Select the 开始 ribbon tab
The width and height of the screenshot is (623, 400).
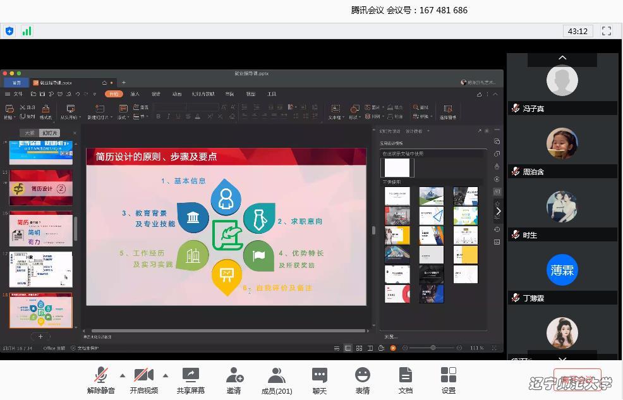coord(114,94)
